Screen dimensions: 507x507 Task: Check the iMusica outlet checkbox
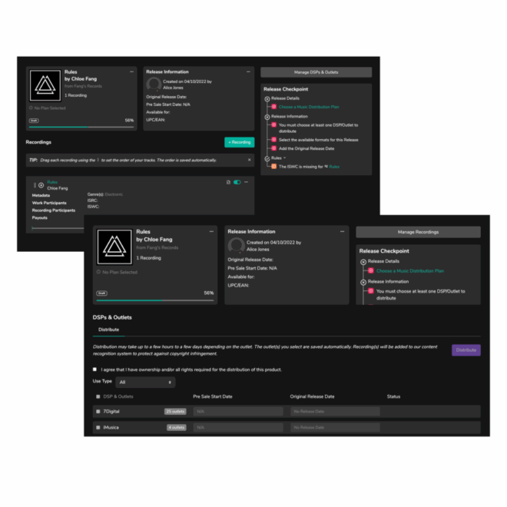pos(98,427)
